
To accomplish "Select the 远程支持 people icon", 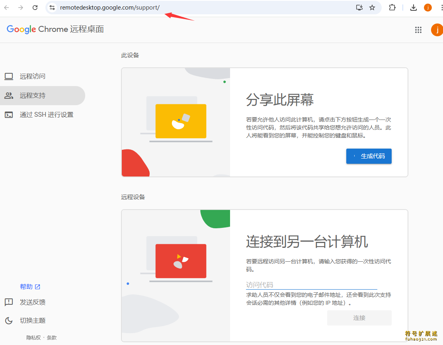I will (9, 96).
